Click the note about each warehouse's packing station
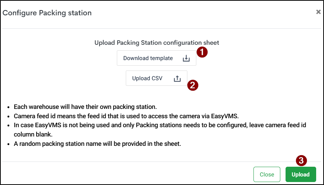324x185 pixels. [85, 107]
